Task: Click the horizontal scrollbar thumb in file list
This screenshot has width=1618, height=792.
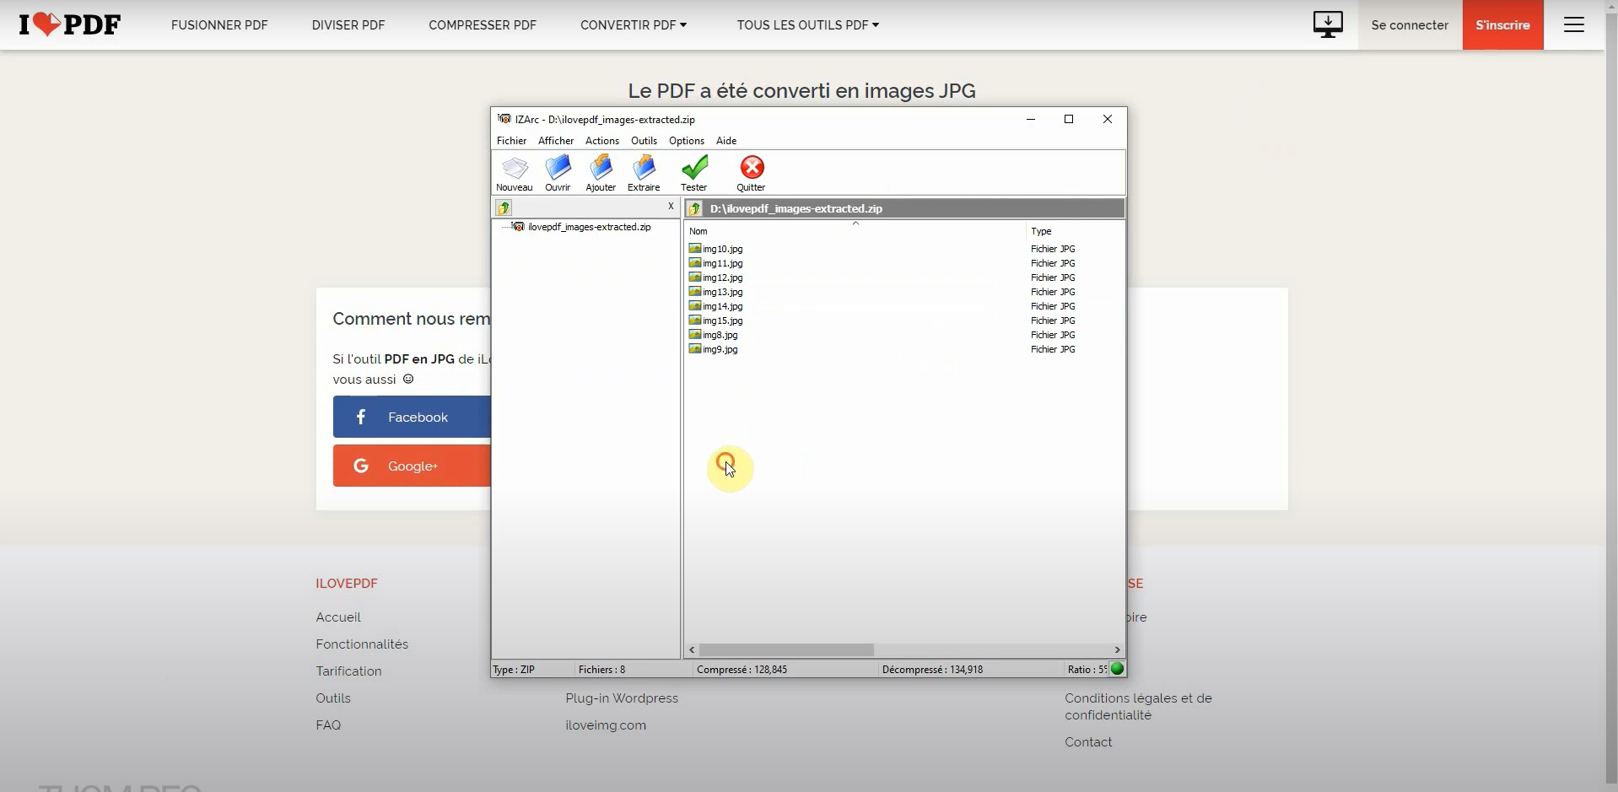Action: coord(786,649)
